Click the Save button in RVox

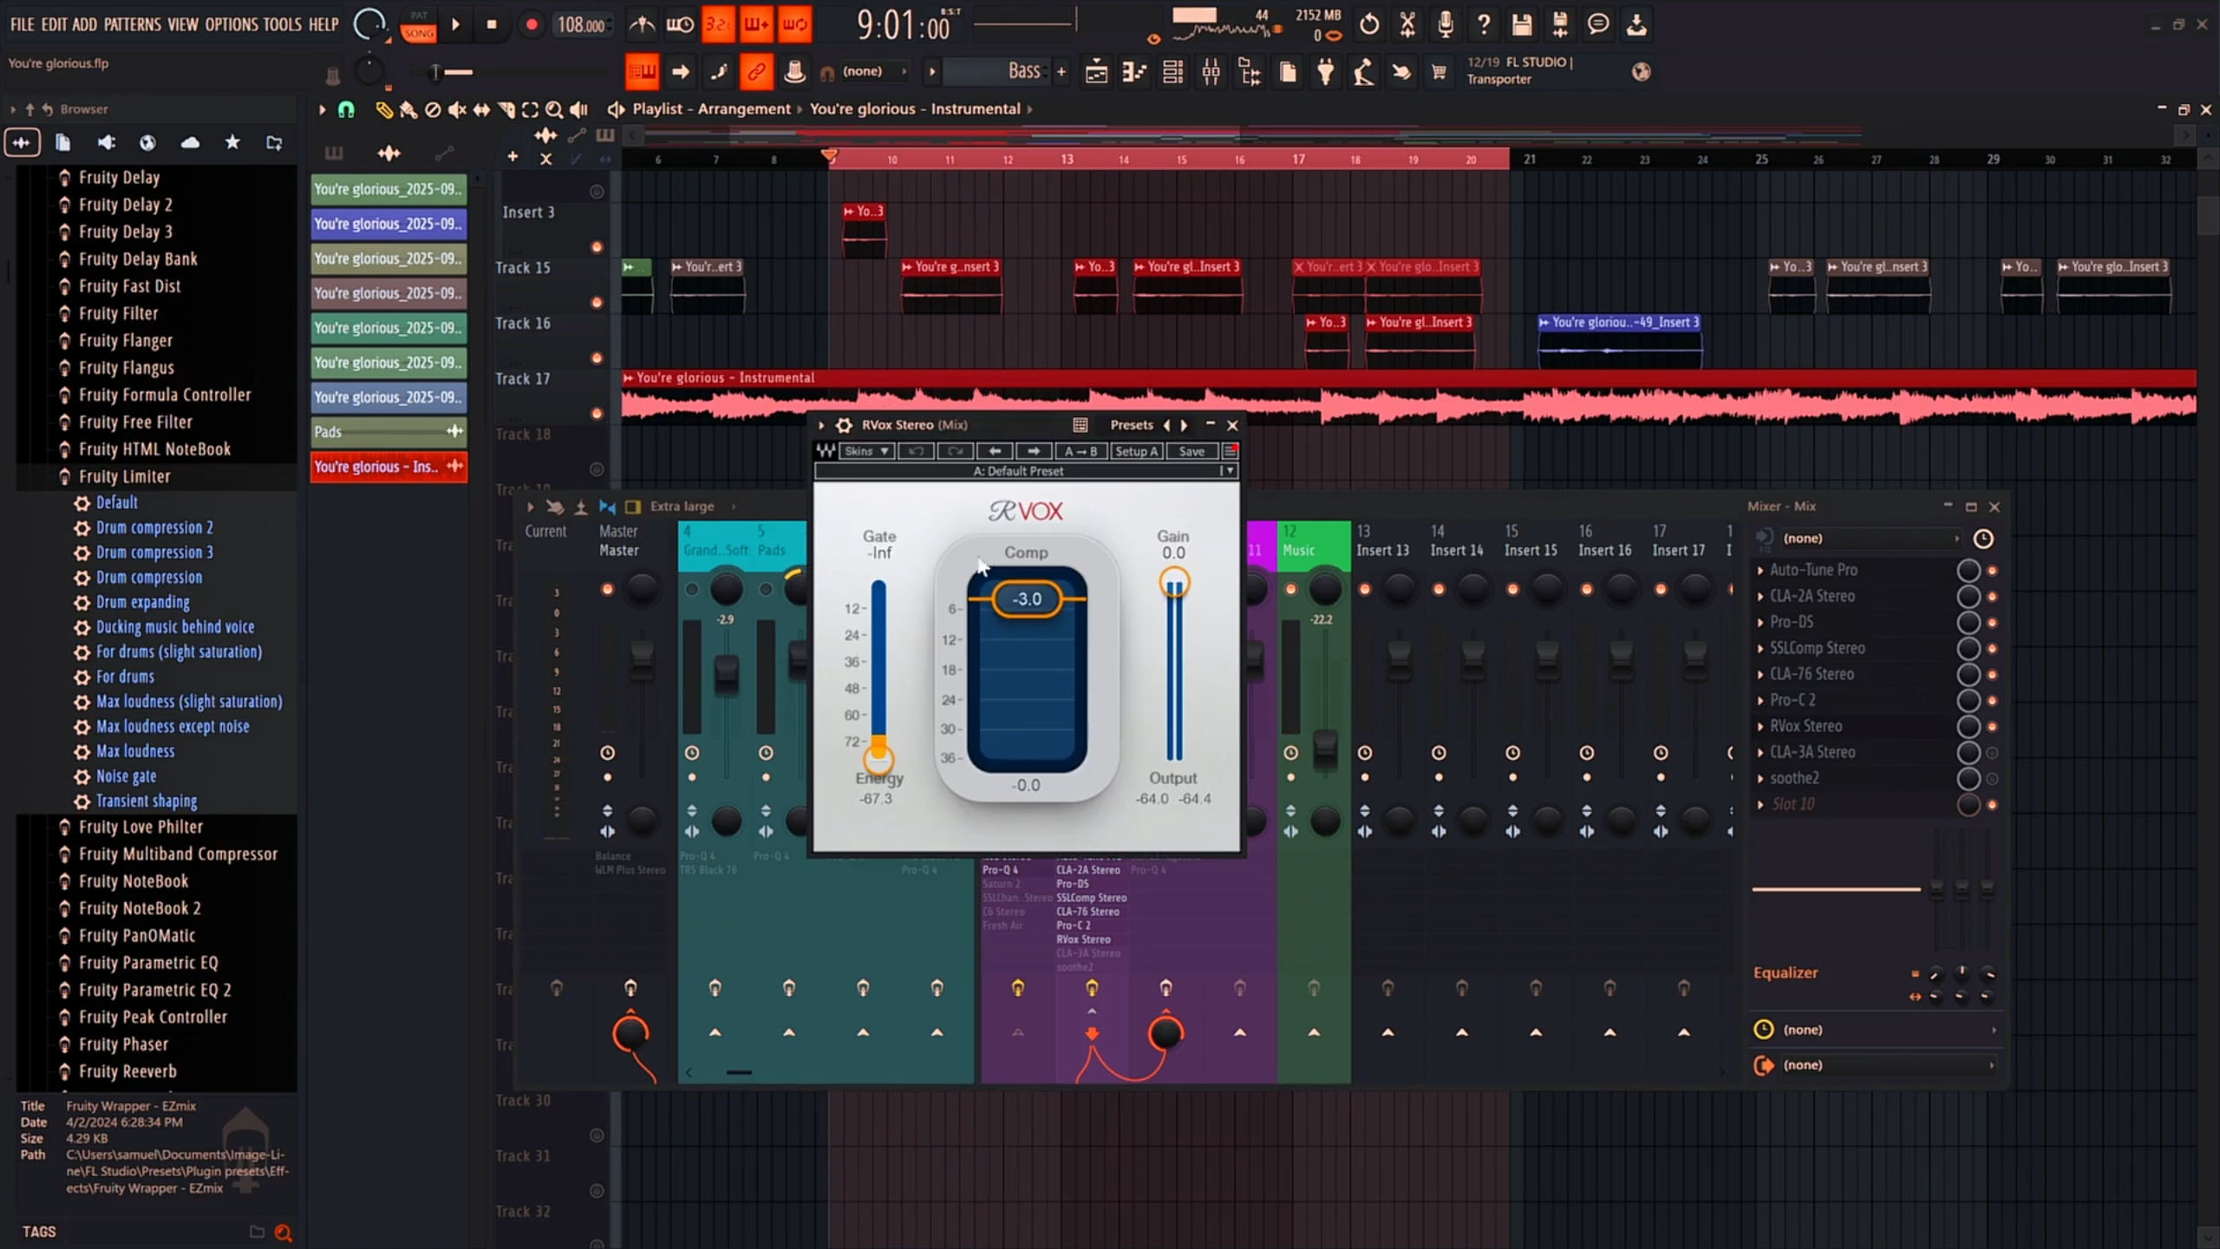1191,451
